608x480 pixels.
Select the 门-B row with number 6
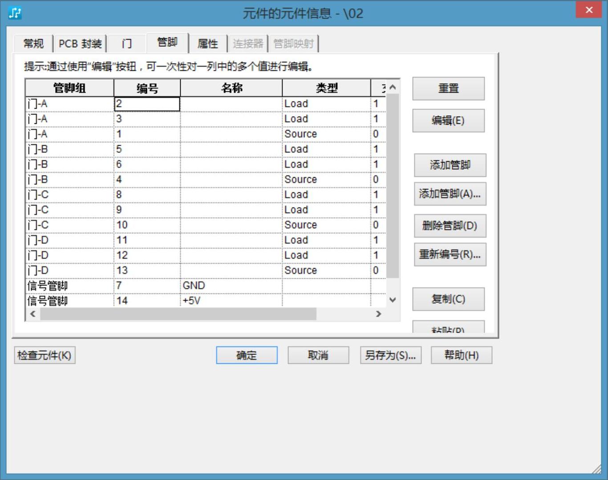coord(206,164)
